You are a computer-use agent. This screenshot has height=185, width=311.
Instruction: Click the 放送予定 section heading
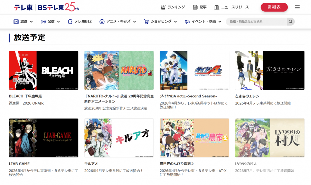[30, 37]
